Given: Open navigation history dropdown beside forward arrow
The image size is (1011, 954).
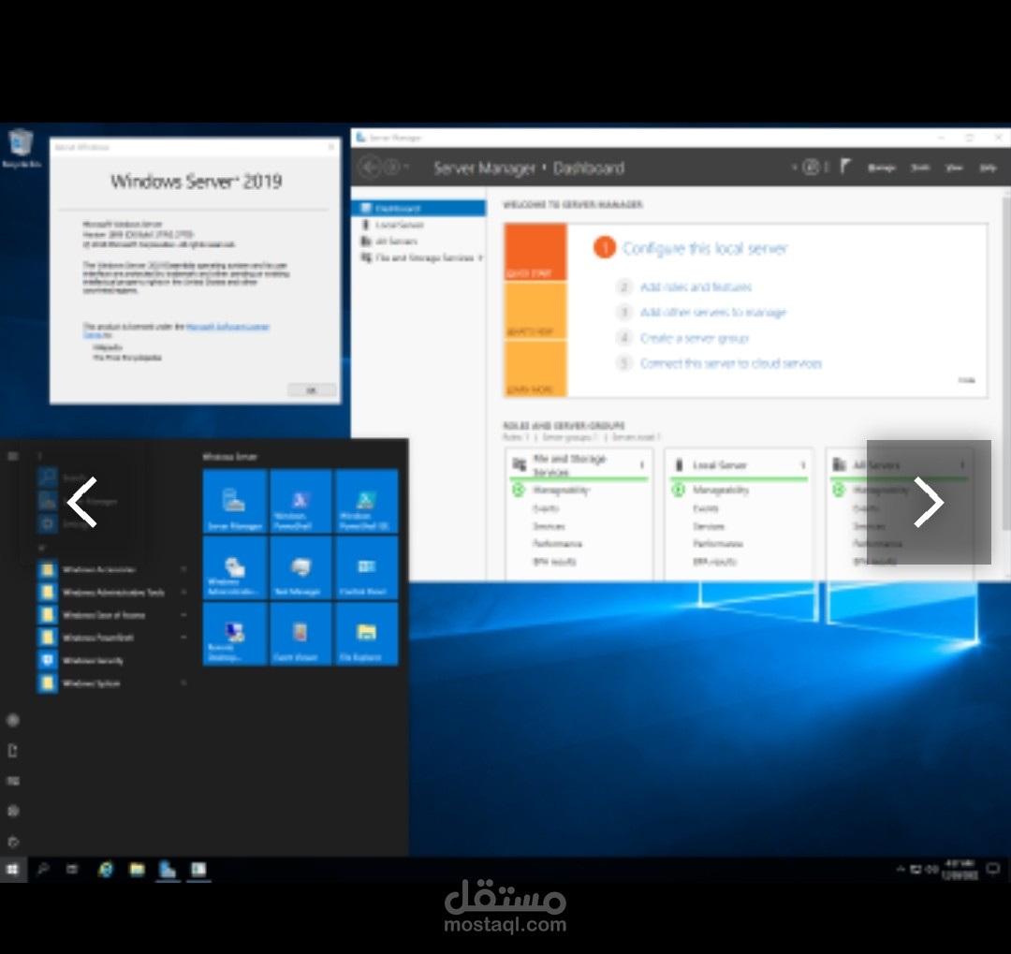Looking at the screenshot, I should [406, 168].
